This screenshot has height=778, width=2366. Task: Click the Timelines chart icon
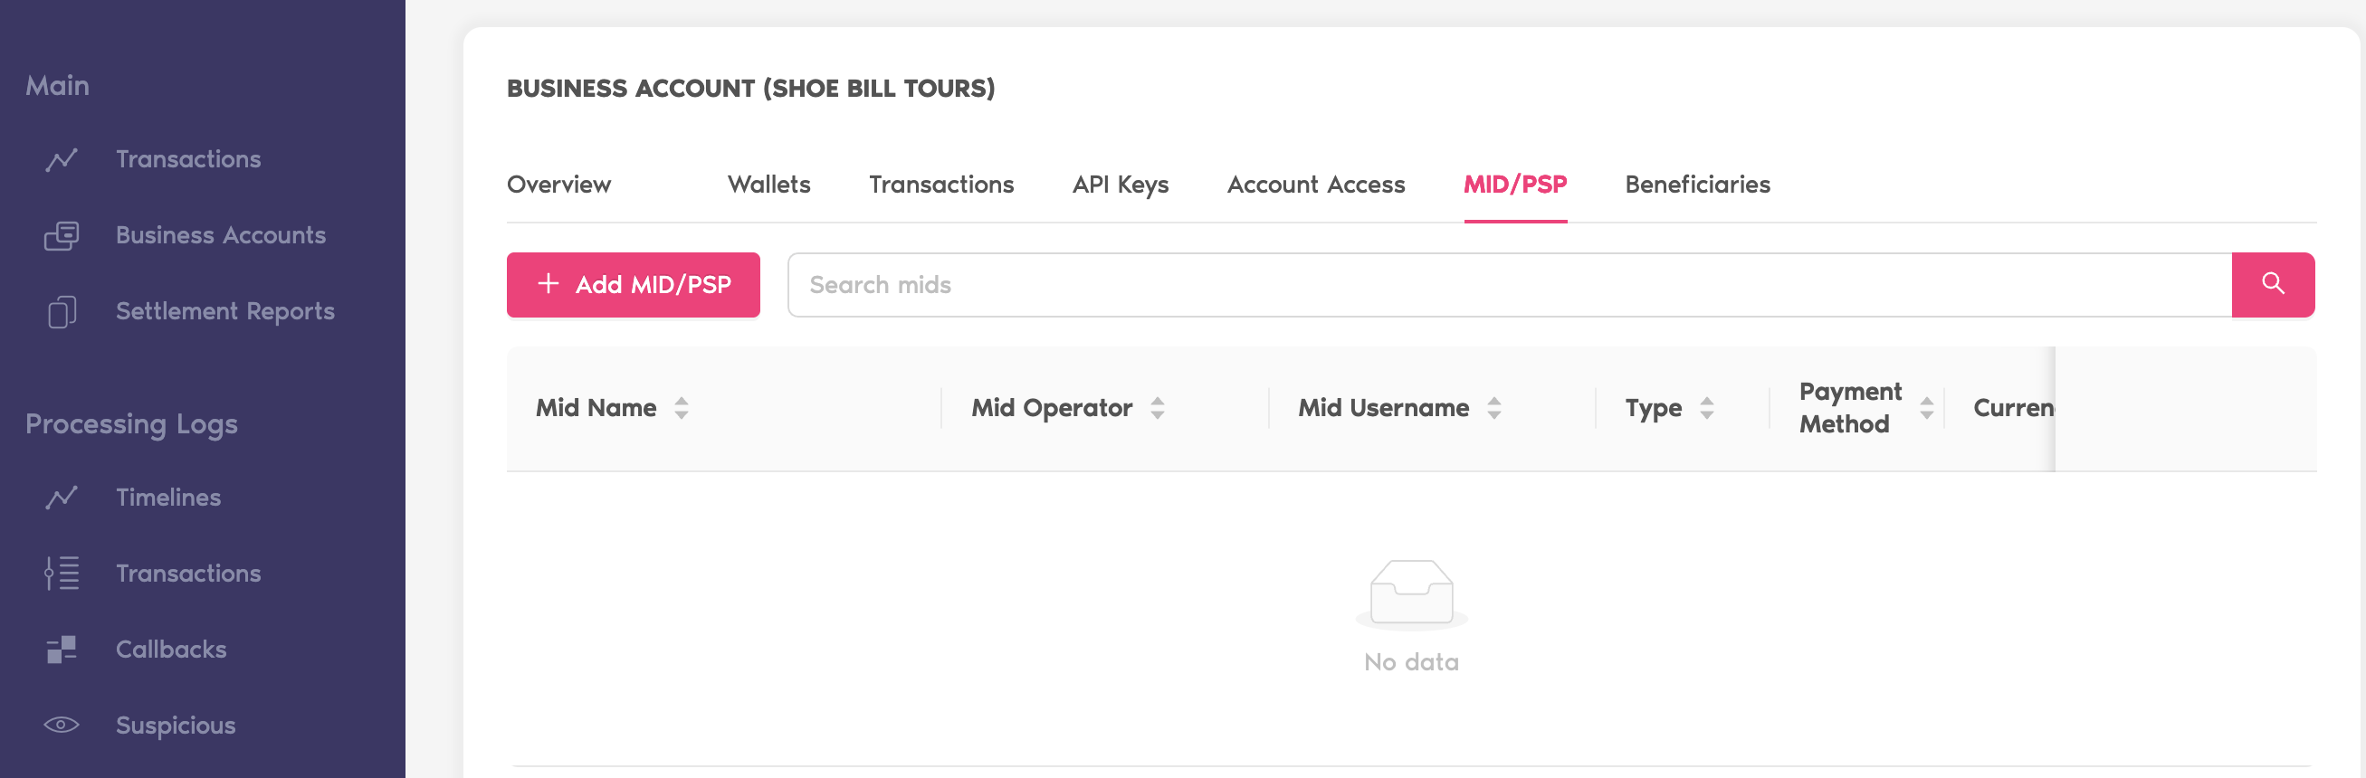coord(62,498)
